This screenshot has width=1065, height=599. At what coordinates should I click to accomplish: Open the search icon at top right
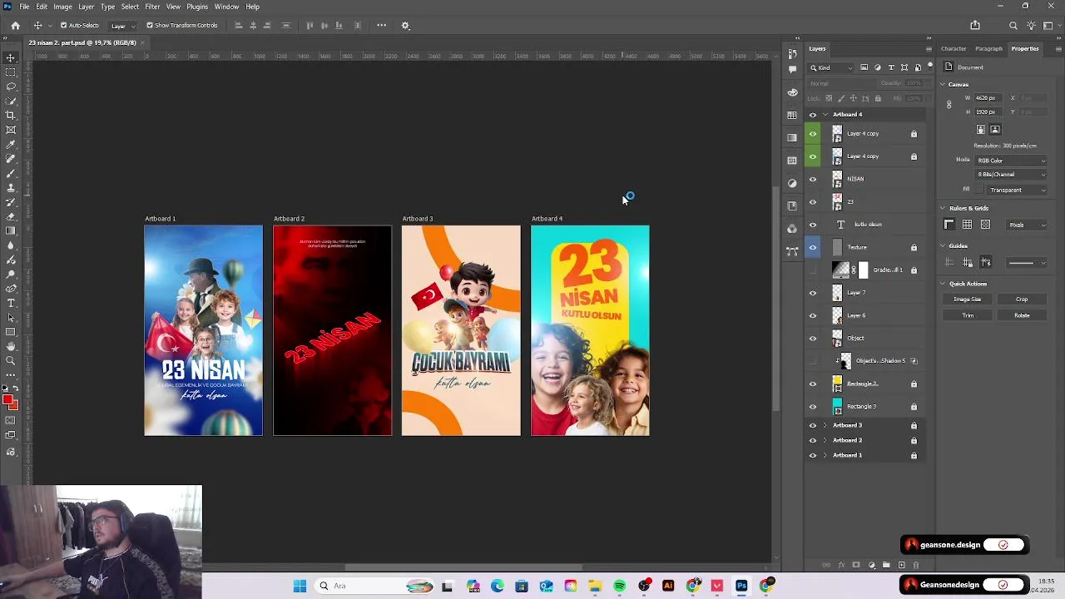point(1013,25)
